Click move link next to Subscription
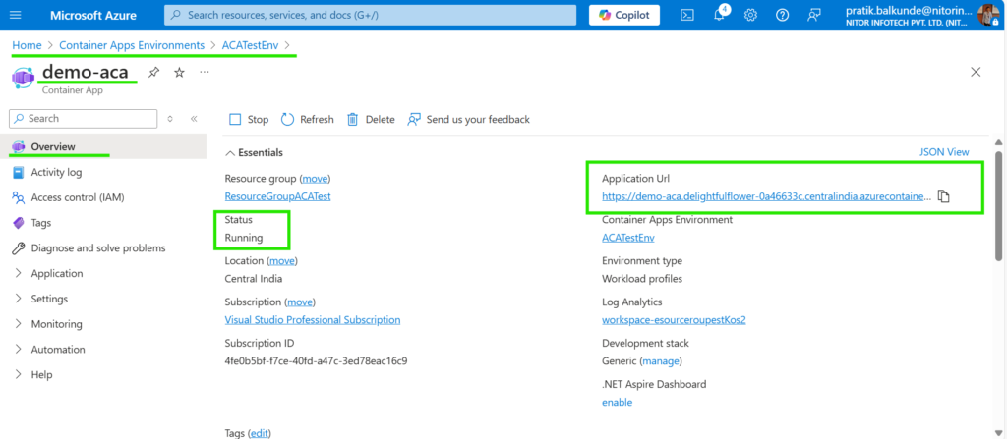 click(299, 302)
